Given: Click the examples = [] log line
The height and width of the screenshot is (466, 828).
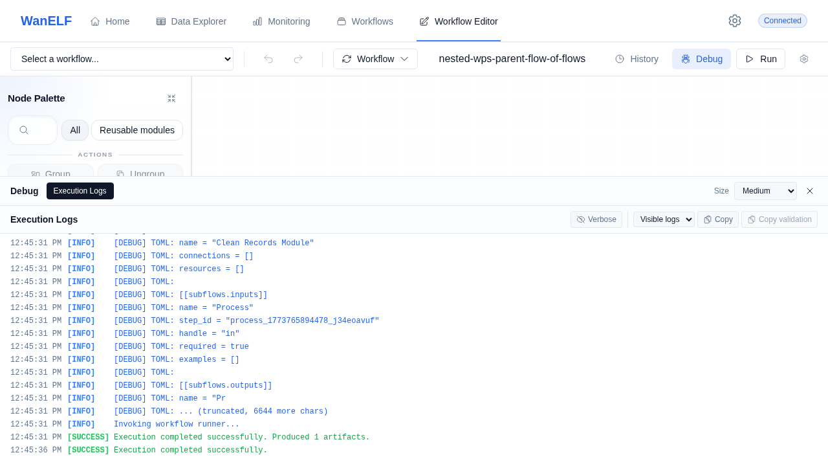Looking at the screenshot, I should point(414,360).
